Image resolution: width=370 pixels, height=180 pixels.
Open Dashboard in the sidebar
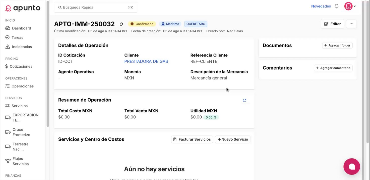click(21, 28)
